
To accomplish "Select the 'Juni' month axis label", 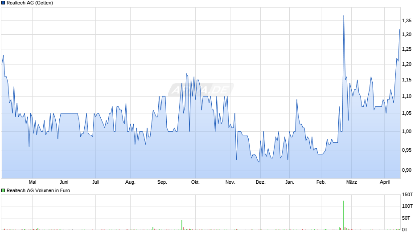I will click(64, 182).
